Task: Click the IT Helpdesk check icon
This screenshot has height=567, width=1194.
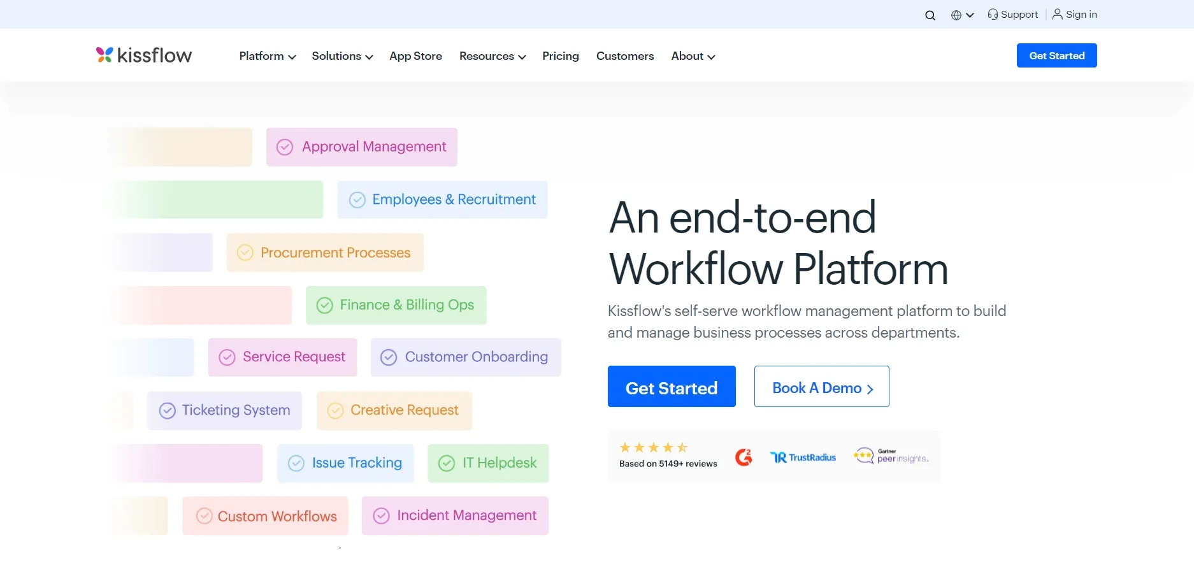Action: 447,463
